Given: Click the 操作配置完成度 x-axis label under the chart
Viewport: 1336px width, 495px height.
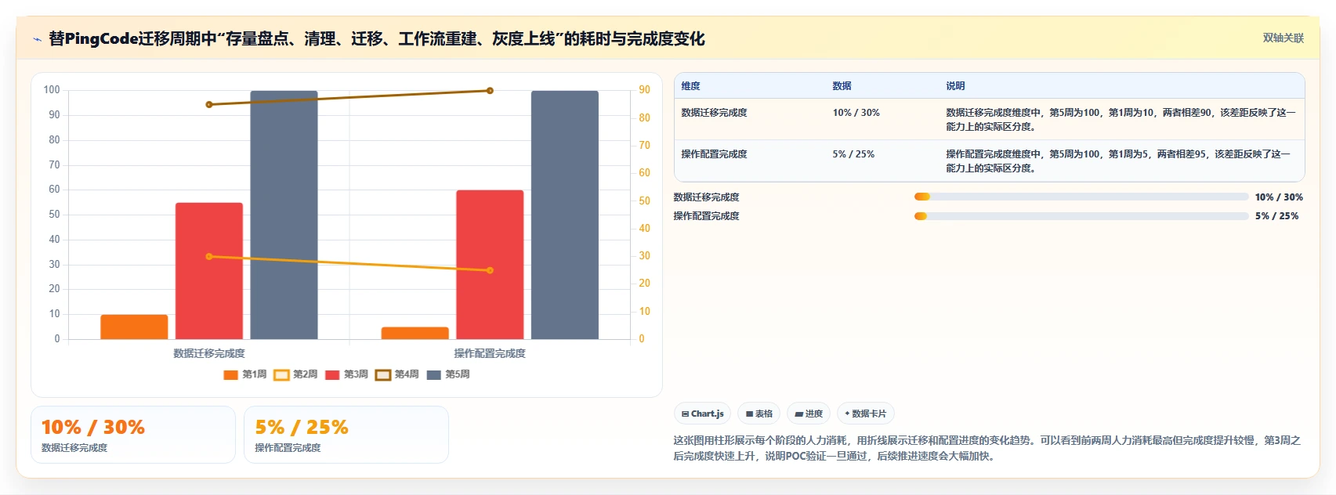Looking at the screenshot, I should pyautogui.click(x=490, y=353).
